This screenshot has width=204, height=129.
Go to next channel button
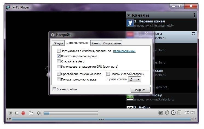(192, 113)
